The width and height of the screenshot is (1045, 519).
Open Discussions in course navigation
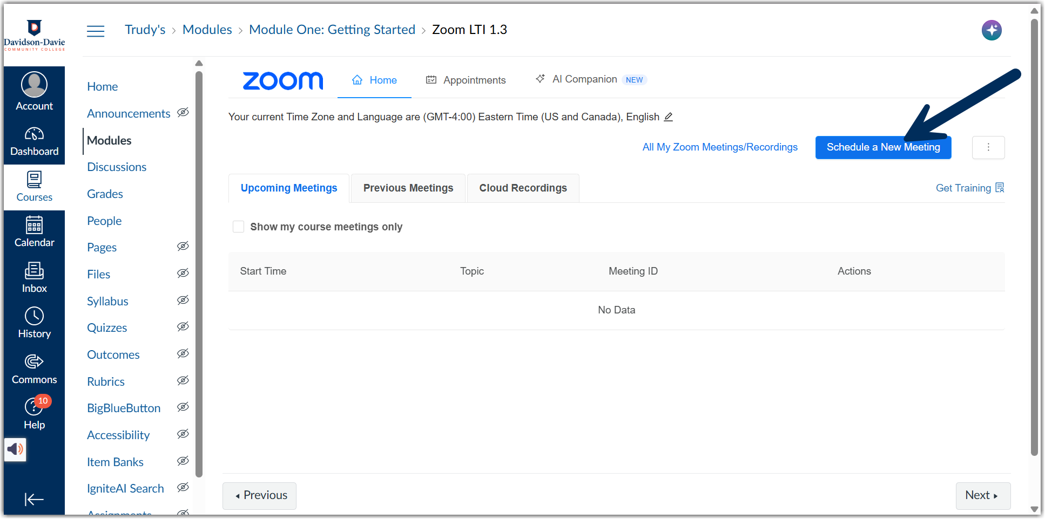tap(117, 167)
